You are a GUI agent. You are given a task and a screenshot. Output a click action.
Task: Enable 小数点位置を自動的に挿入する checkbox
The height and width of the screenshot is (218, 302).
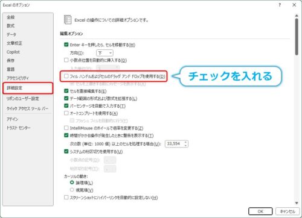click(x=66, y=60)
